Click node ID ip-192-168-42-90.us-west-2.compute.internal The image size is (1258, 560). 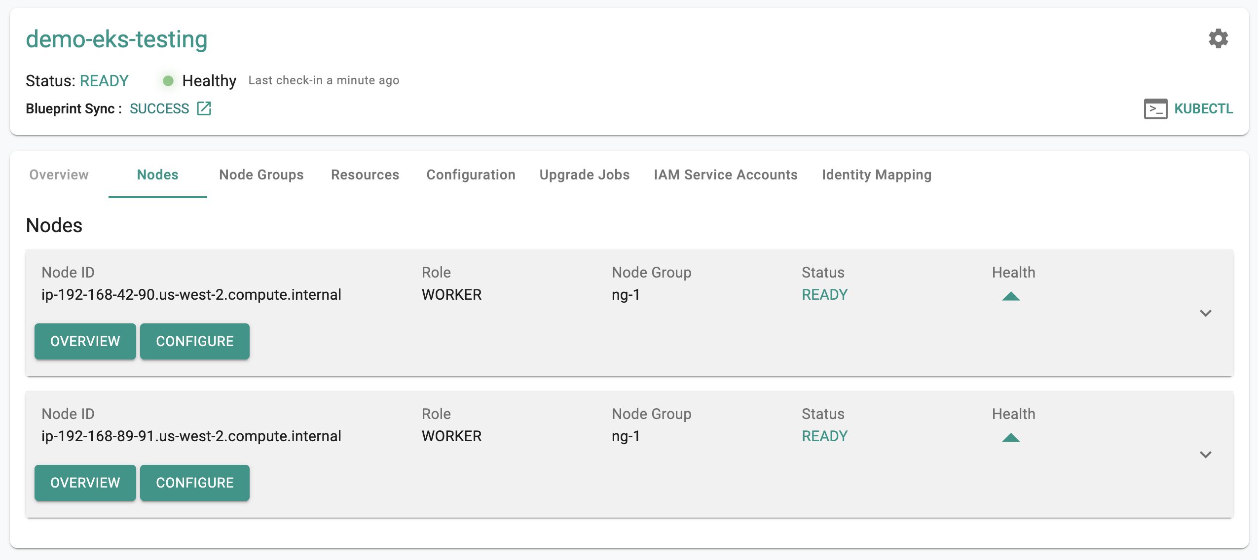[x=191, y=295]
